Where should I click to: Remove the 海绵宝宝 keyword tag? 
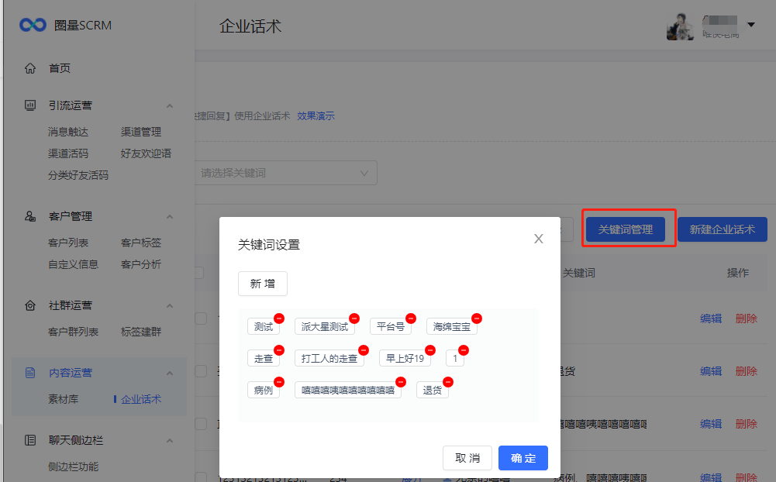coord(477,318)
